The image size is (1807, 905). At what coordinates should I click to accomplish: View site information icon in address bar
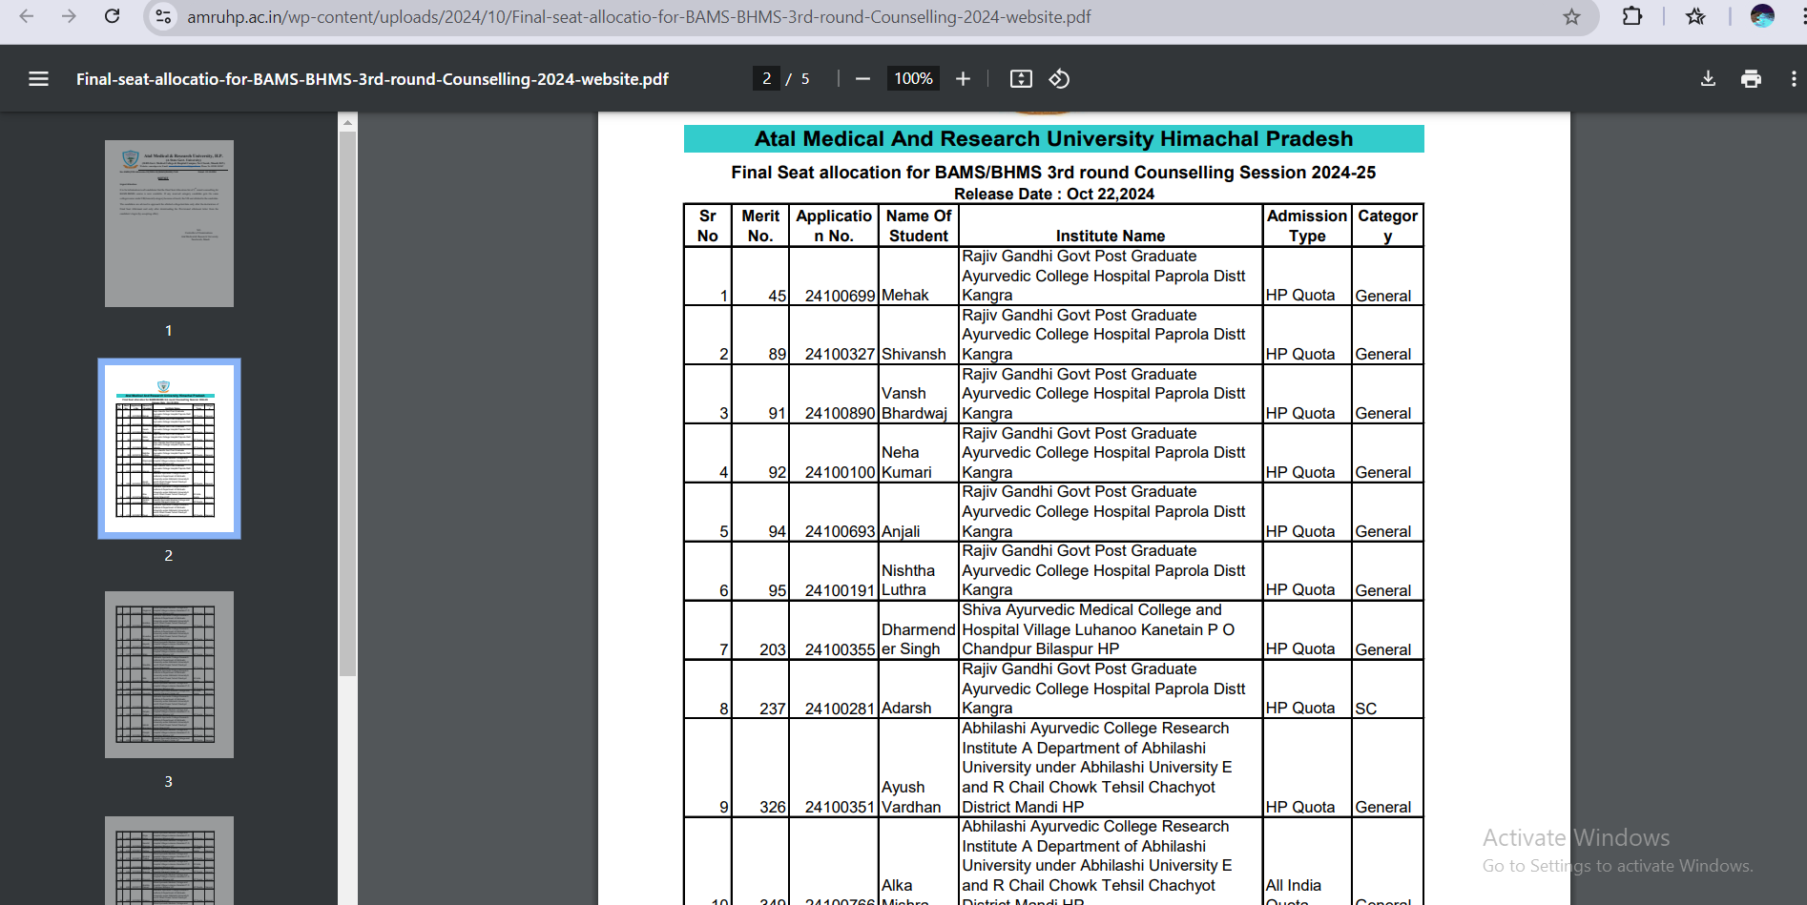tap(164, 16)
